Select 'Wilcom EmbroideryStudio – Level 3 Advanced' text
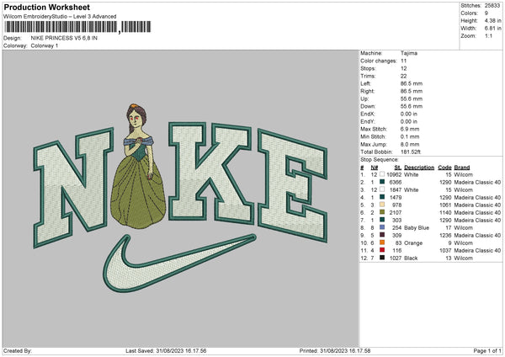The width and height of the screenshot is (505, 357). click(x=60, y=17)
